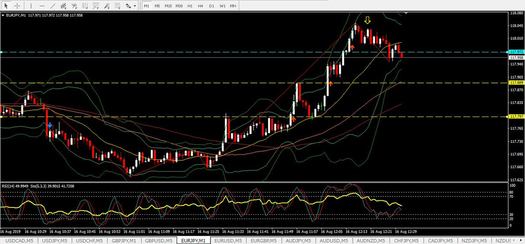Image resolution: width=525 pixels, height=244 pixels.
Task: Select the active EURJPY,M1 chart tab
Action: [x=194, y=241]
